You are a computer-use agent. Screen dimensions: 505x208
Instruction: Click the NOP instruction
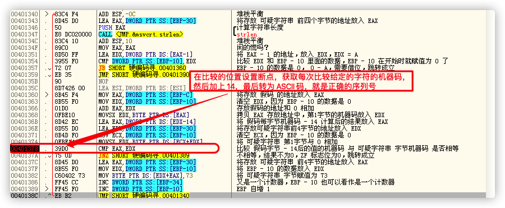103,81
